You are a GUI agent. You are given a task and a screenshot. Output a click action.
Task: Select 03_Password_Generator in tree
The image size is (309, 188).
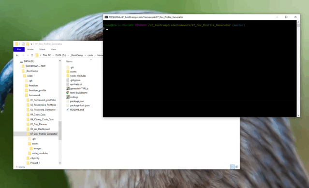pyautogui.click(x=43, y=110)
